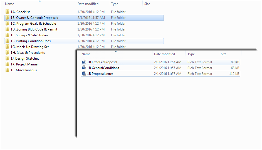
Task: Select '1E. Surveys & Site Studies' folder name
Action: coord(29,35)
